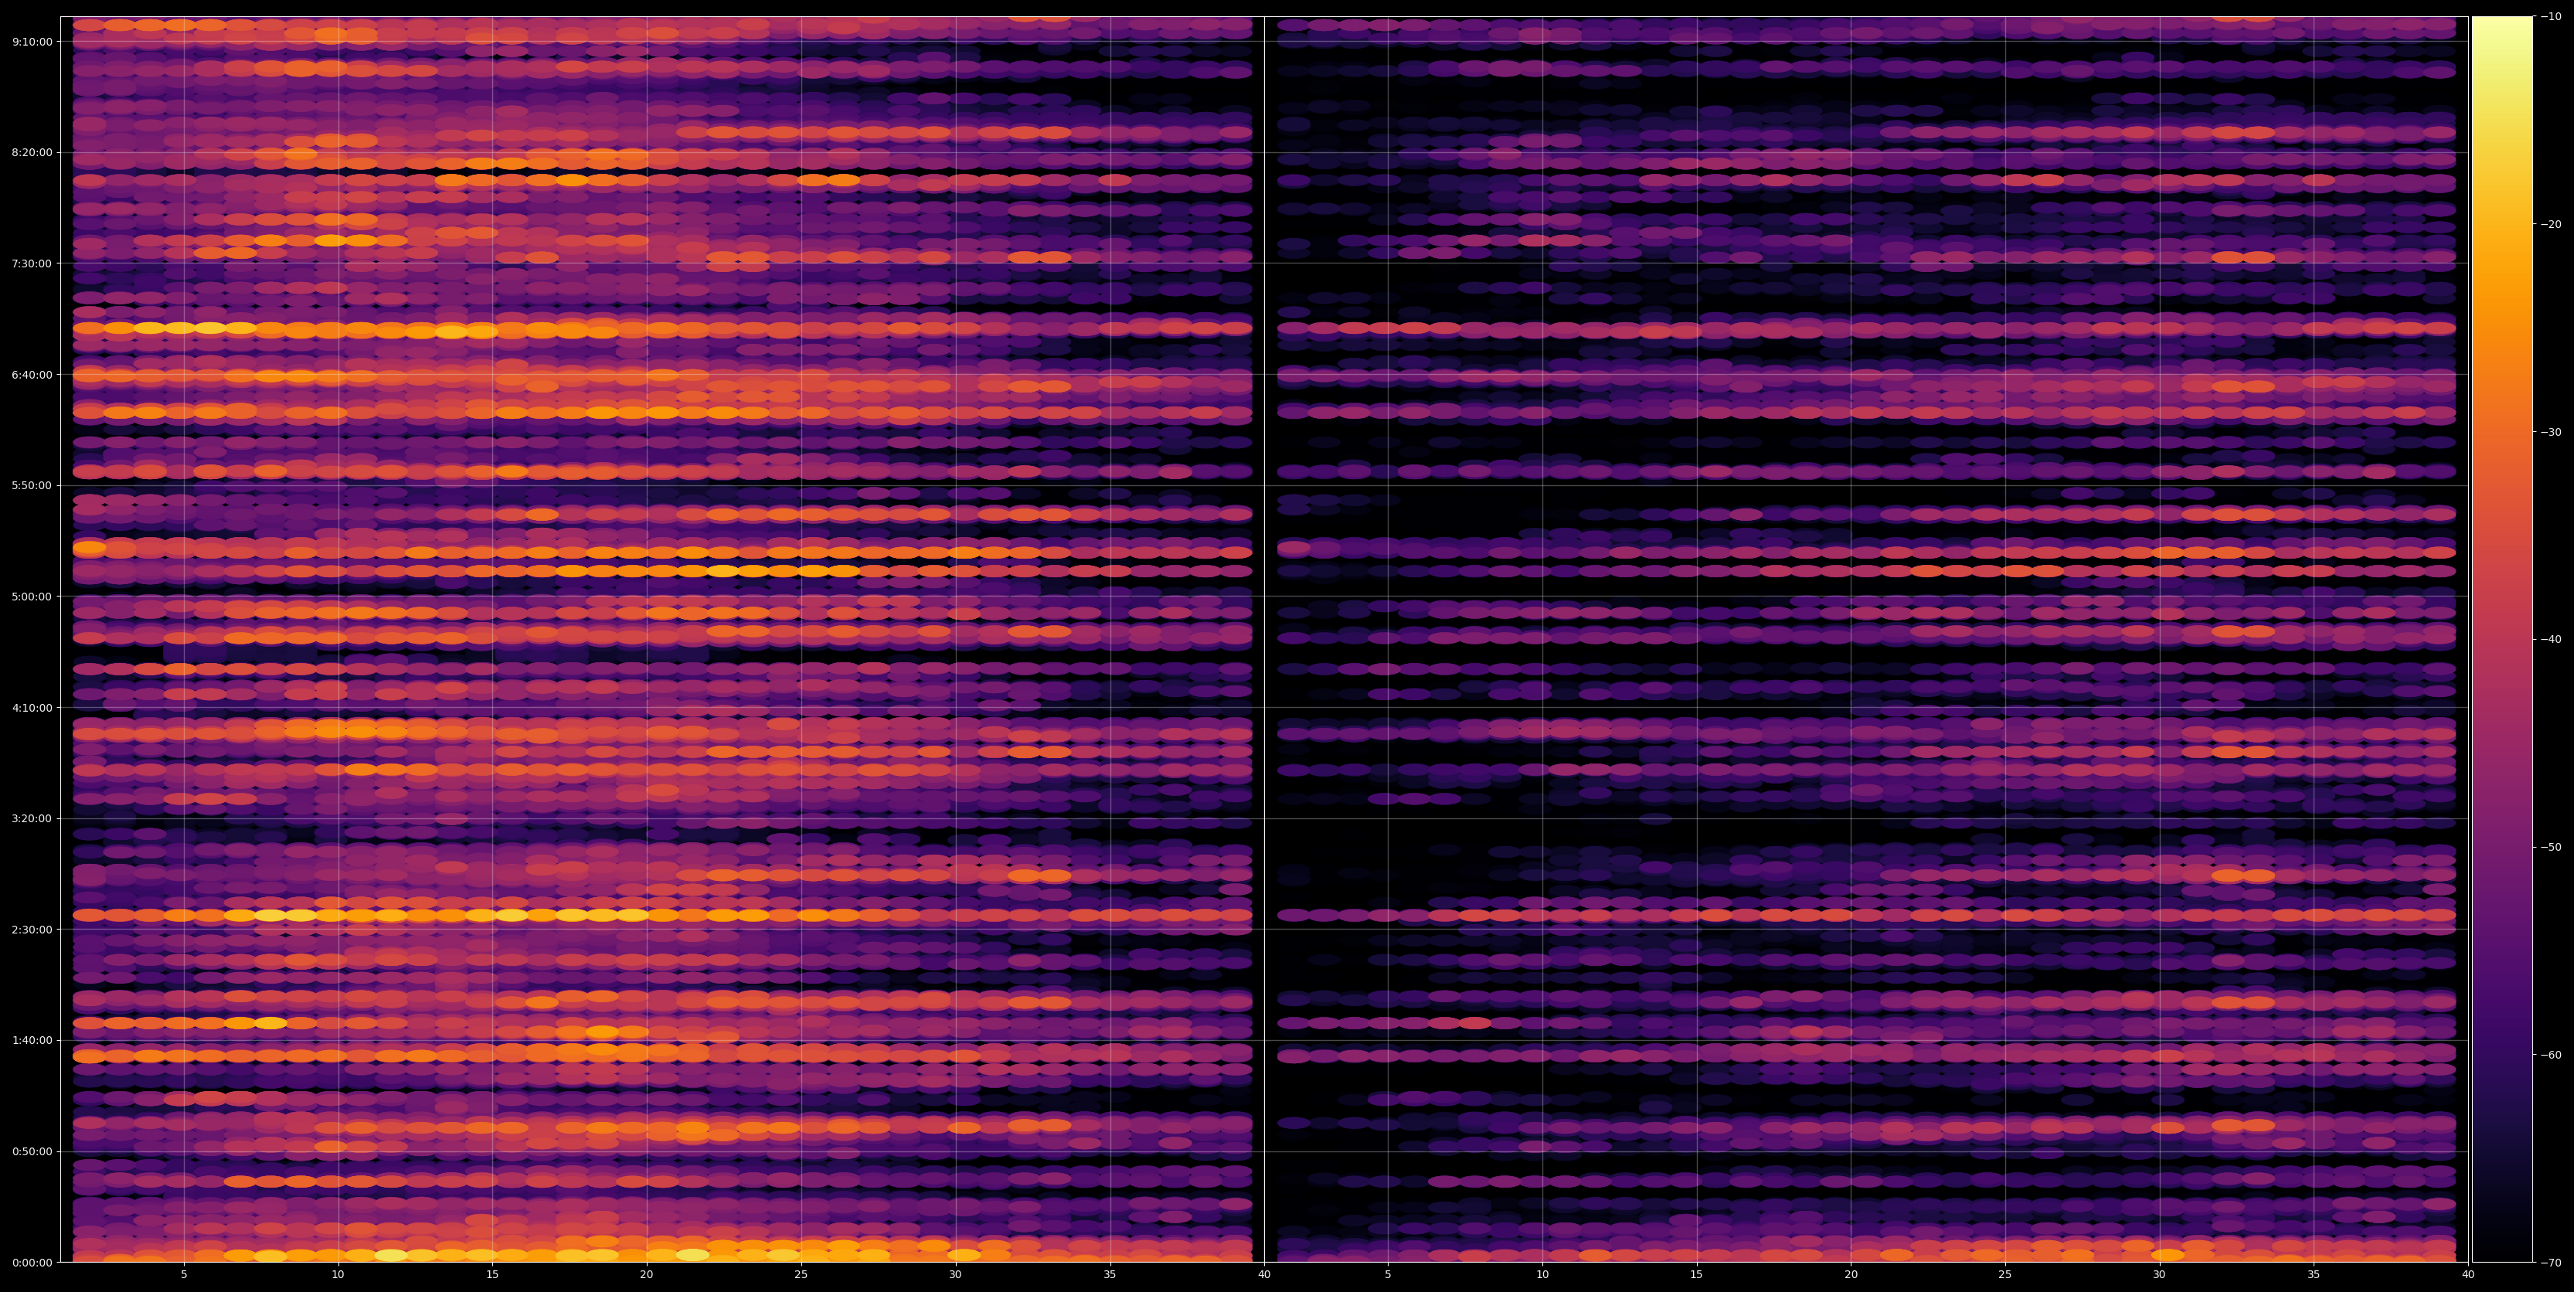Click the 2:30:00 time axis label
This screenshot has height=1292, width=2574.
click(x=32, y=930)
